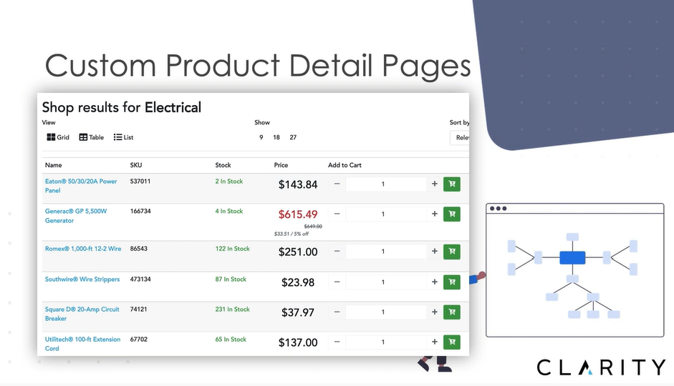Click the '122 In Stock' status
Image resolution: width=674 pixels, height=386 pixels.
(x=232, y=249)
